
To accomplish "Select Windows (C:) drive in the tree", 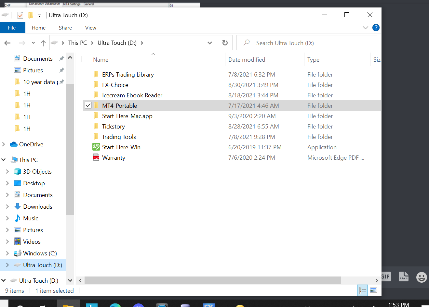I will click(x=40, y=253).
